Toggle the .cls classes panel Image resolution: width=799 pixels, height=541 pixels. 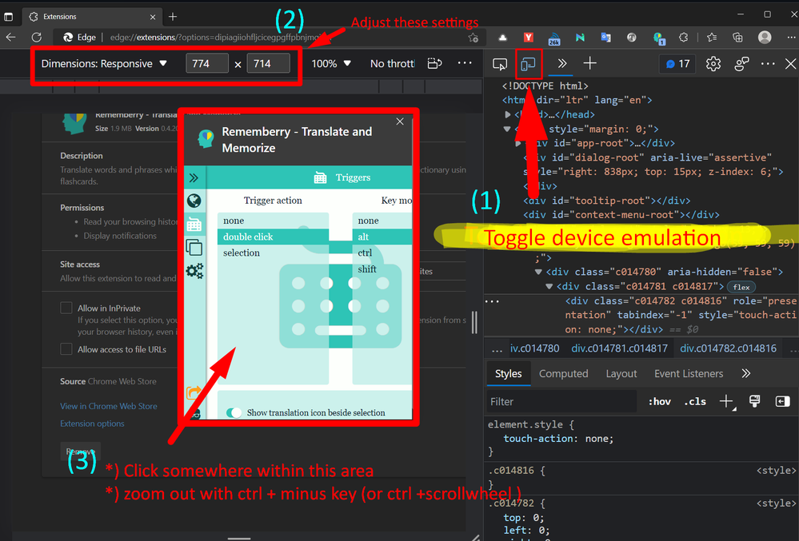point(695,401)
